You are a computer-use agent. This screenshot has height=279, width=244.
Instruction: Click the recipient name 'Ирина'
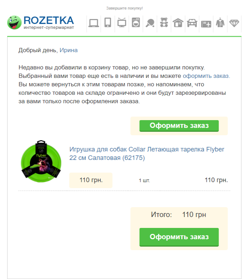tap(69, 50)
